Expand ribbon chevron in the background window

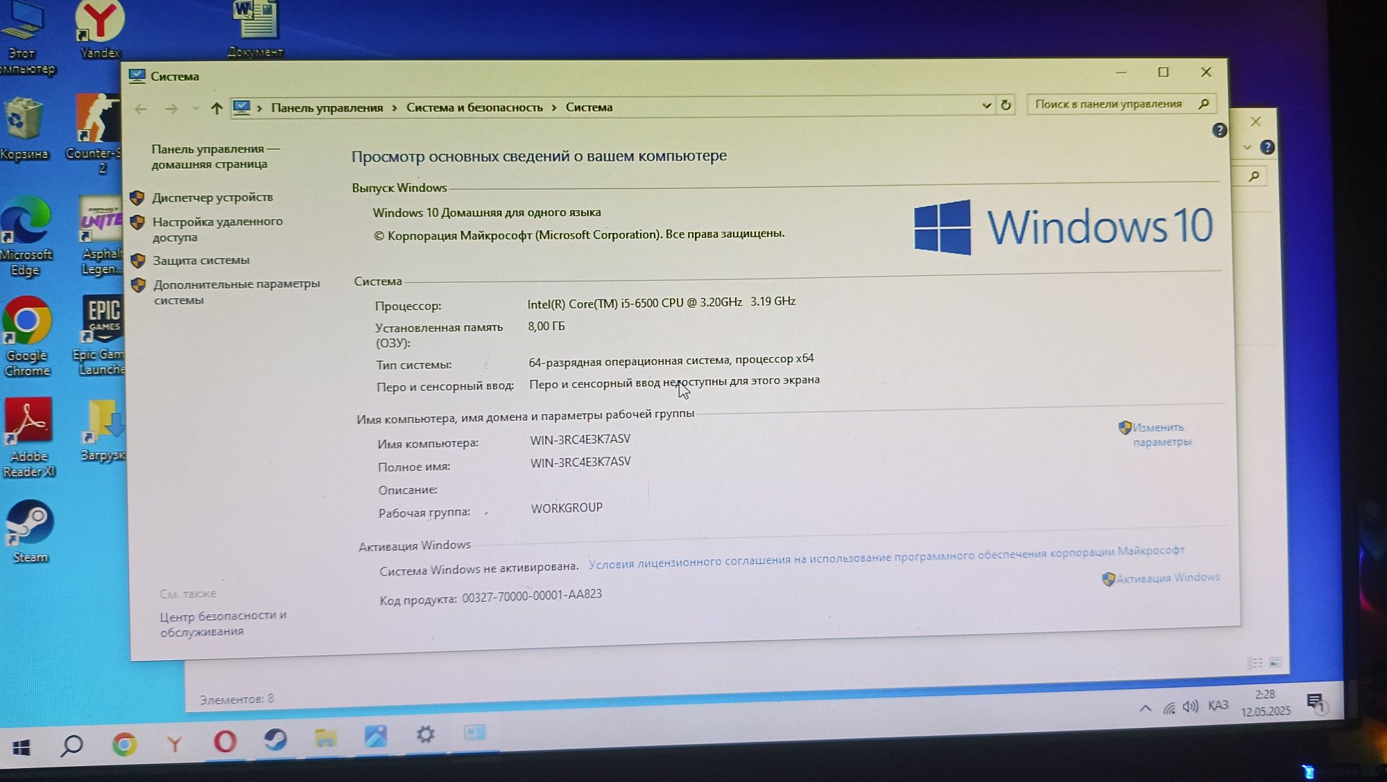tap(1247, 148)
